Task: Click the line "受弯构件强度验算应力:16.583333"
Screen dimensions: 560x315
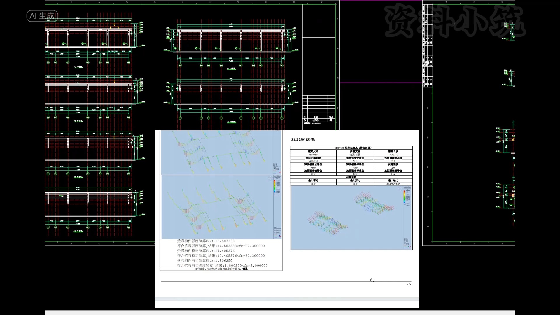Action: pos(206,241)
